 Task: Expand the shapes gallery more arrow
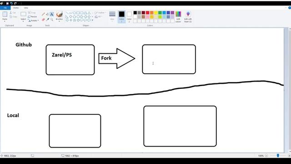[92, 20]
